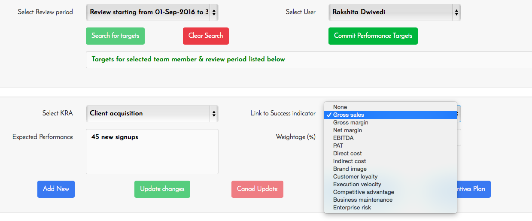Click the Select Review period label
The width and height of the screenshot is (532, 221).
(45, 12)
